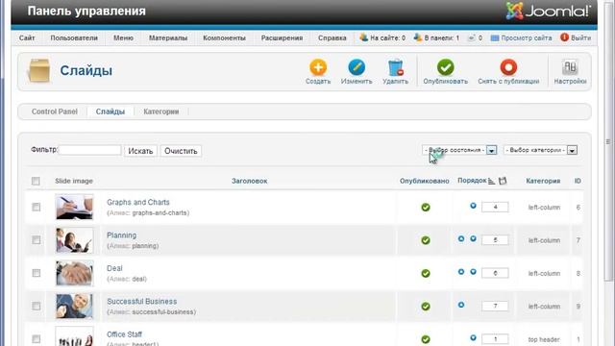Open the Выбор состояния dropdown

tap(459, 150)
